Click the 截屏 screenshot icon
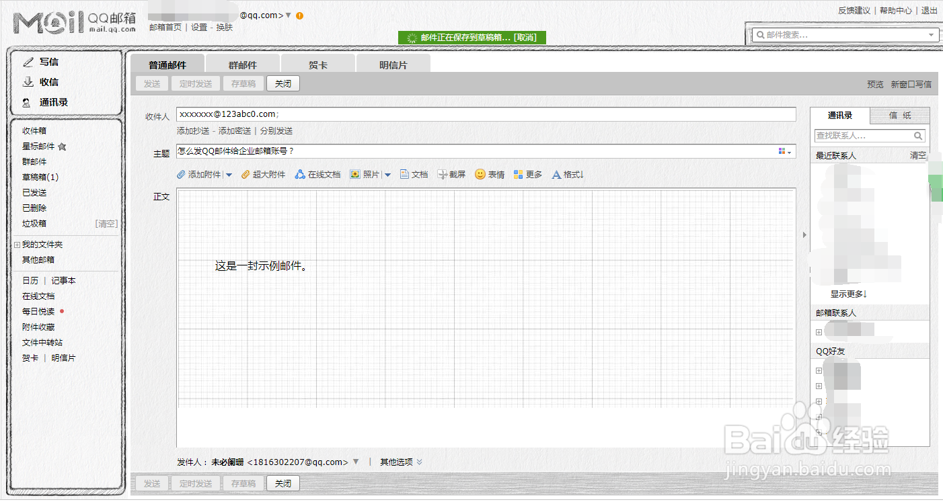The height and width of the screenshot is (502, 943). click(442, 175)
